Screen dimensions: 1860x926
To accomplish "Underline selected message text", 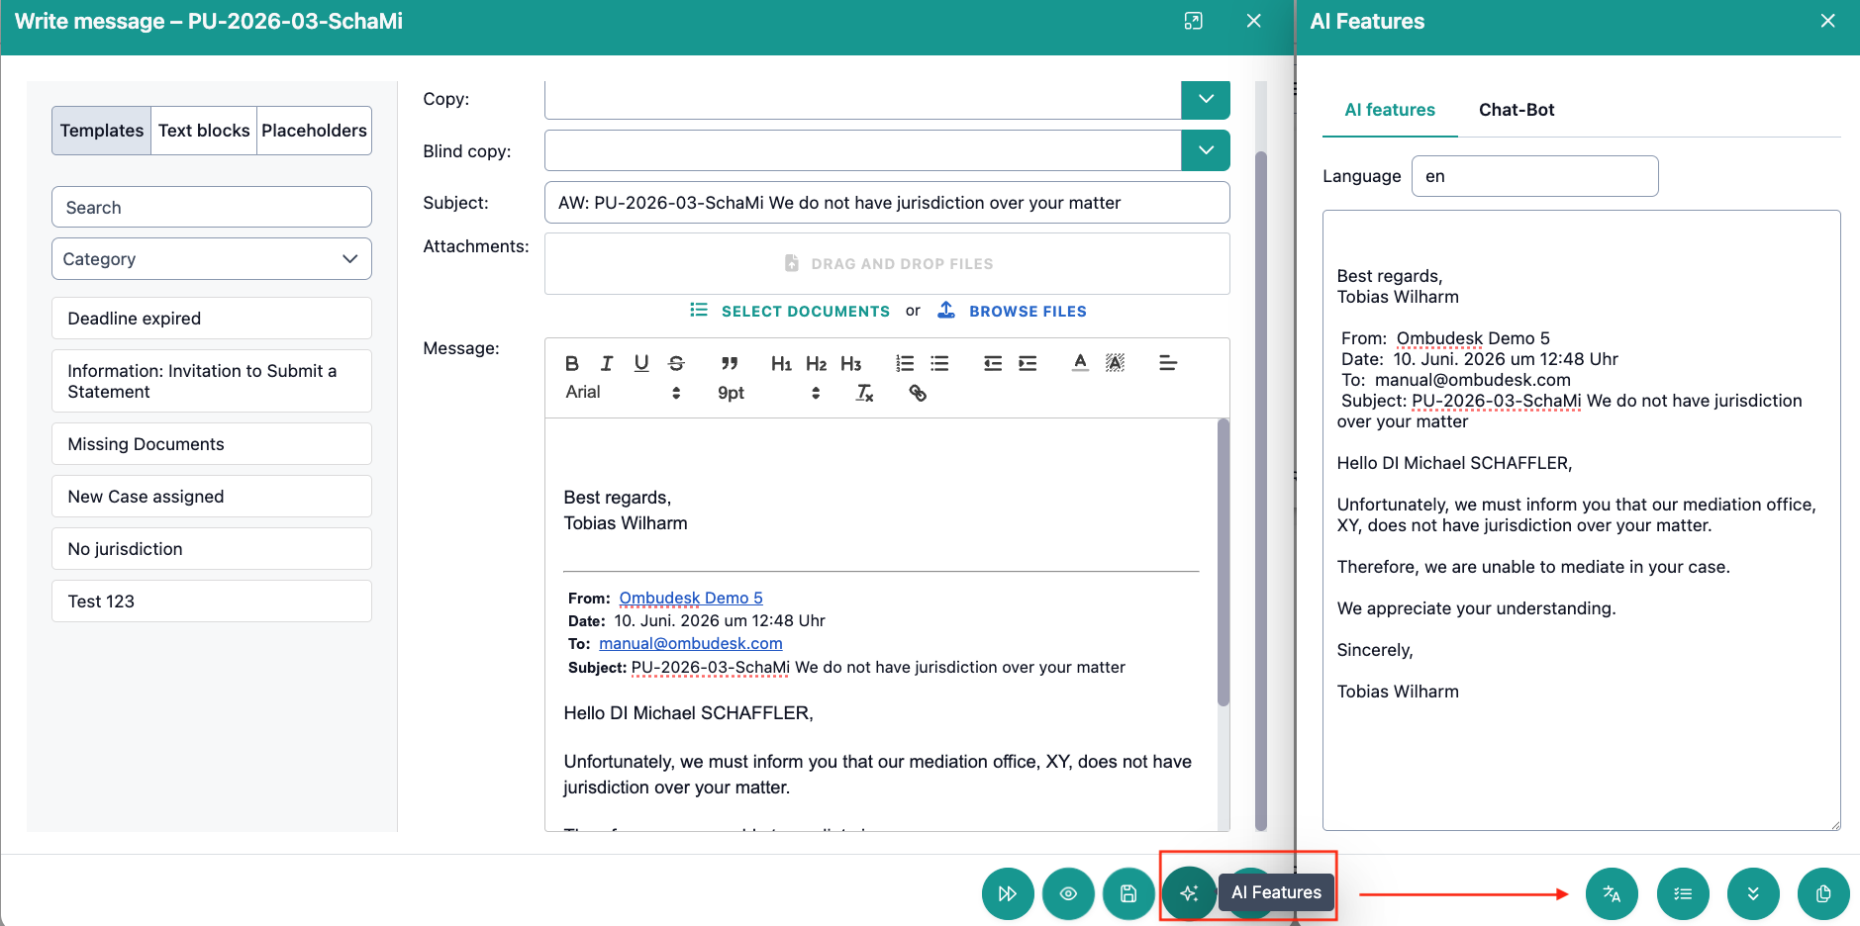I will pos(641,363).
